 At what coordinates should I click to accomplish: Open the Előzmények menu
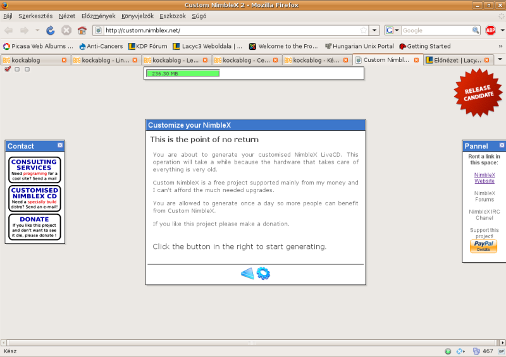click(99, 16)
